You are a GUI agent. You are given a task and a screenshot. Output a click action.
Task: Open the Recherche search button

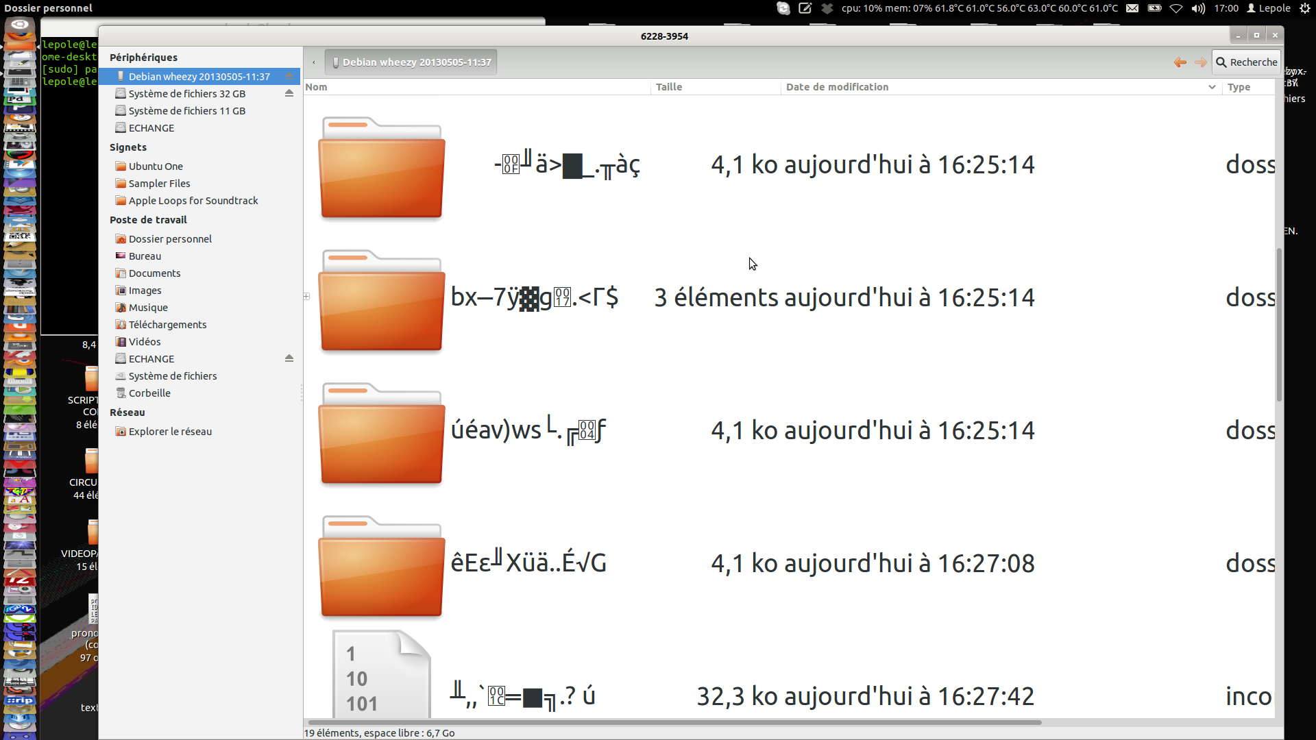(x=1246, y=62)
